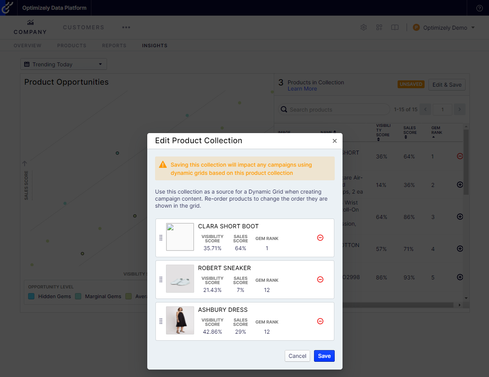Add gem rank 5 product to collection

460,277
